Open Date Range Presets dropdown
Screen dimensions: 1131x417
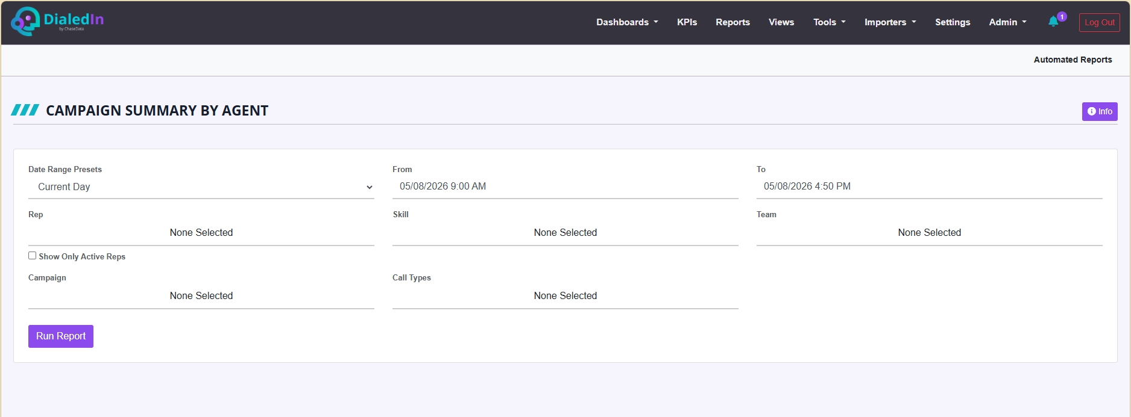[201, 187]
